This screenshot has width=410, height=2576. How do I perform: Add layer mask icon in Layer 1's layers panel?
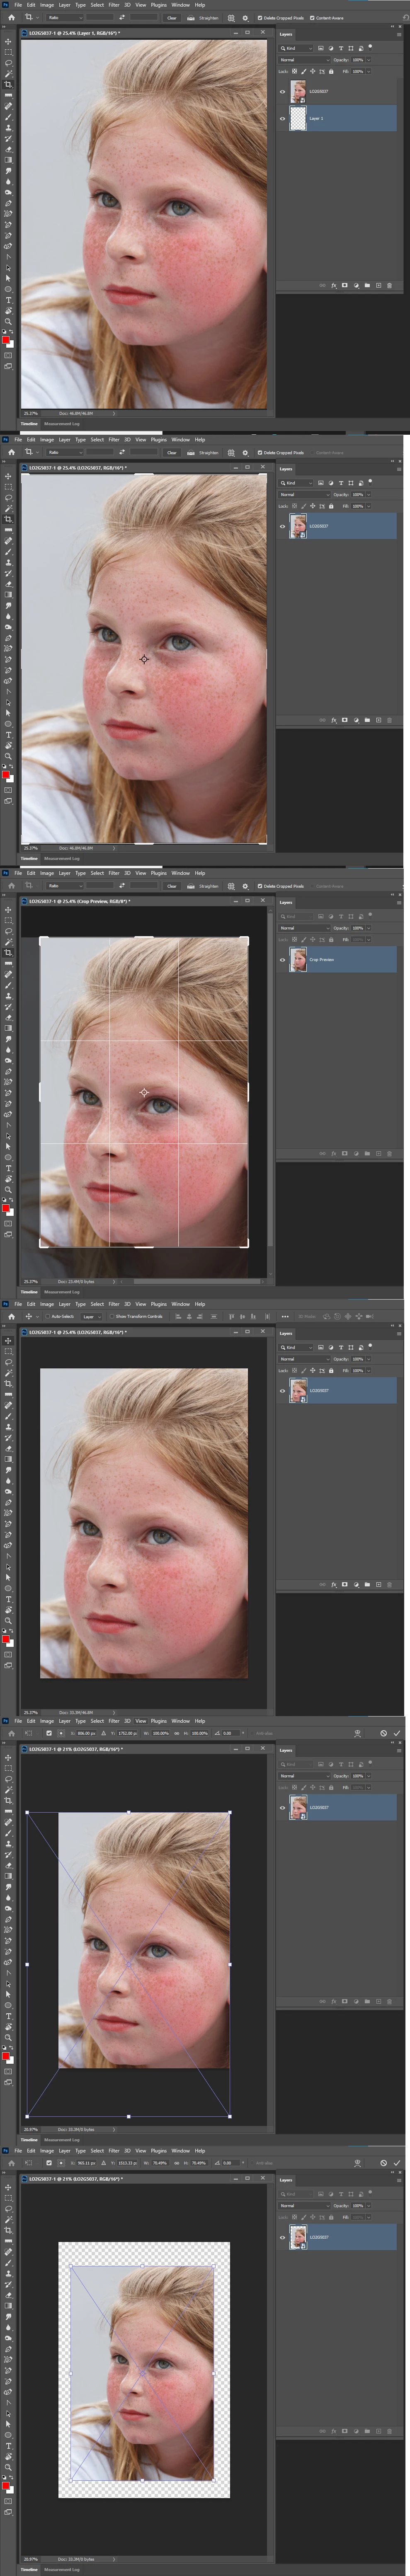[x=345, y=285]
